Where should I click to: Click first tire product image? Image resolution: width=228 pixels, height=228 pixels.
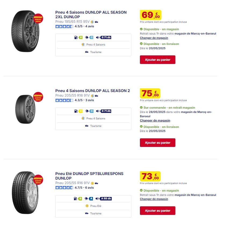[26, 31]
